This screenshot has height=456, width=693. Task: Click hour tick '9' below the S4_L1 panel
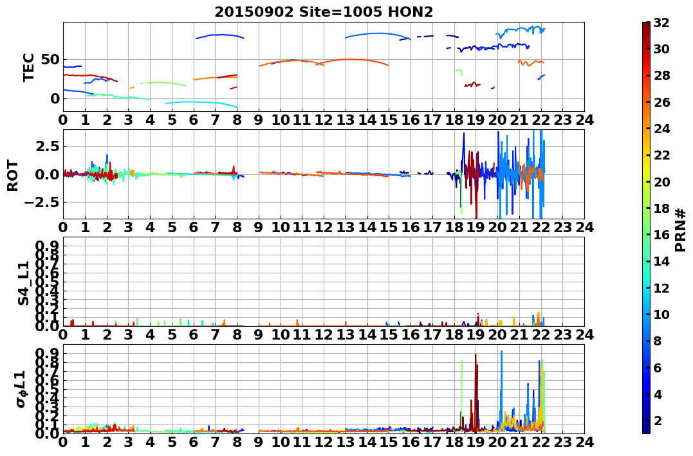(259, 334)
